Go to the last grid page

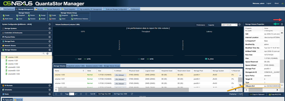(86, 94)
